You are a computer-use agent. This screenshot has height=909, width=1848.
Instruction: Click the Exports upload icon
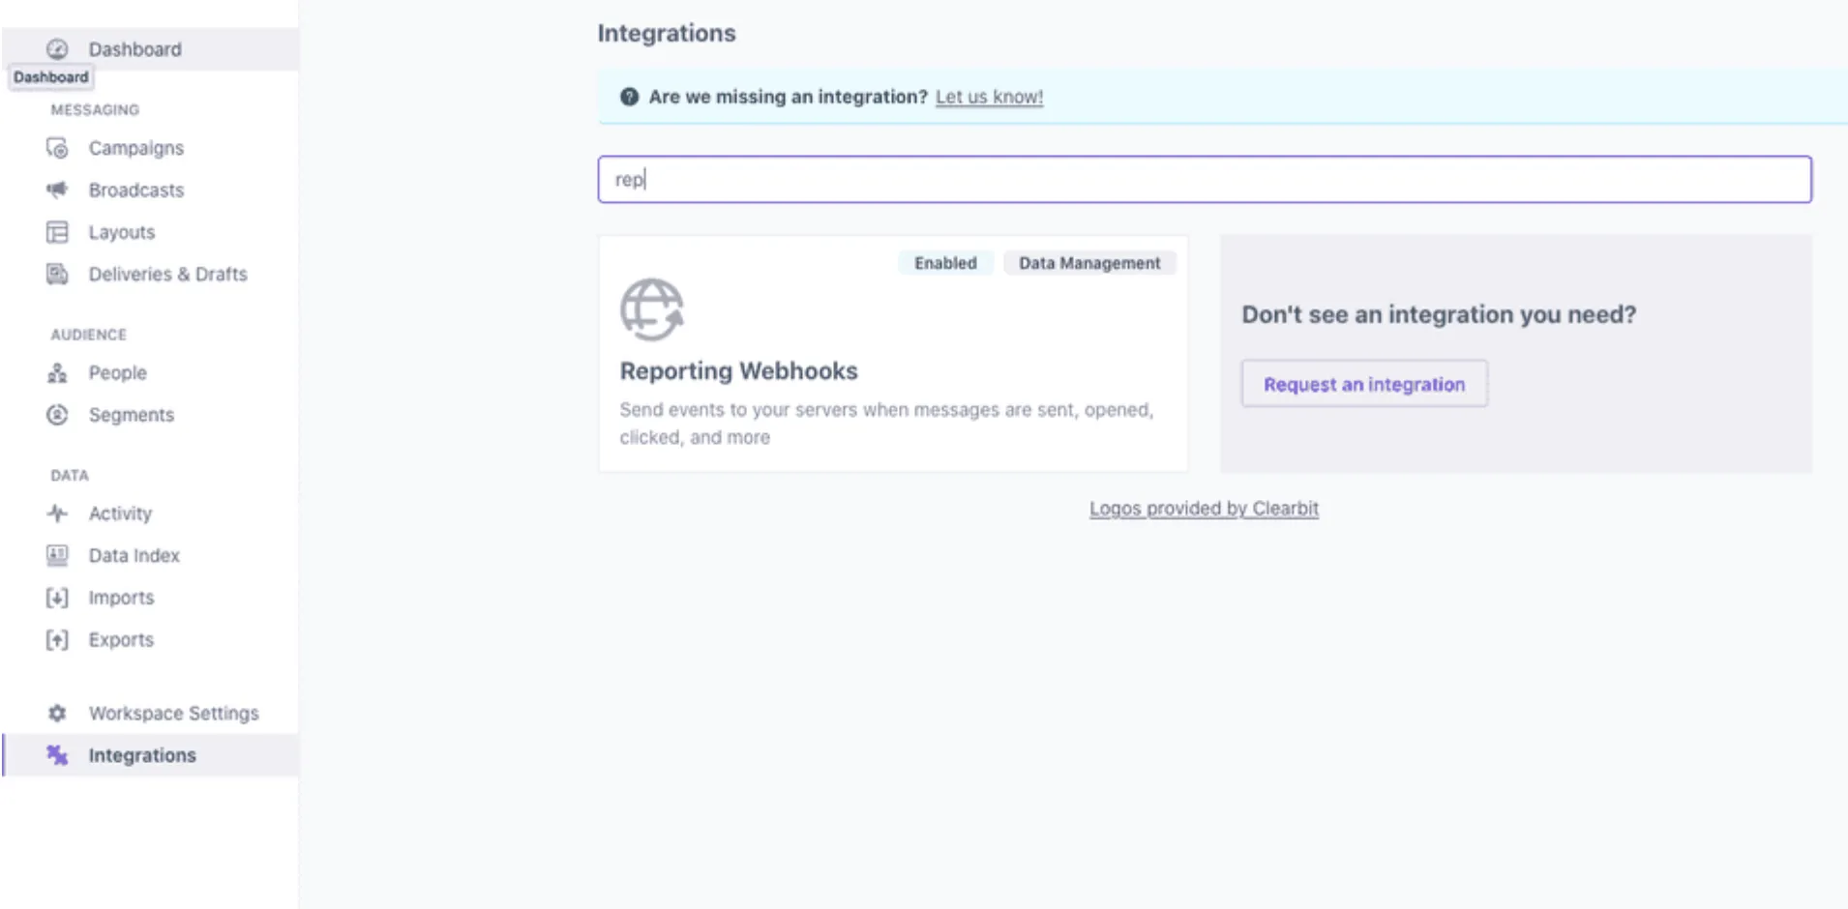tap(57, 639)
